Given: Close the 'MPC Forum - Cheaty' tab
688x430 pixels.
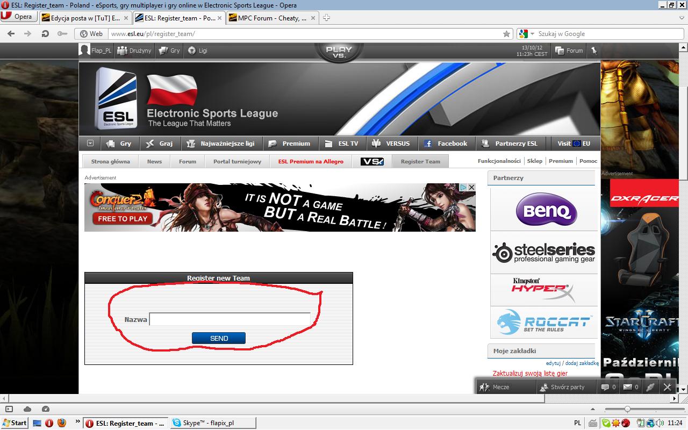Looking at the screenshot, I should (x=313, y=18).
